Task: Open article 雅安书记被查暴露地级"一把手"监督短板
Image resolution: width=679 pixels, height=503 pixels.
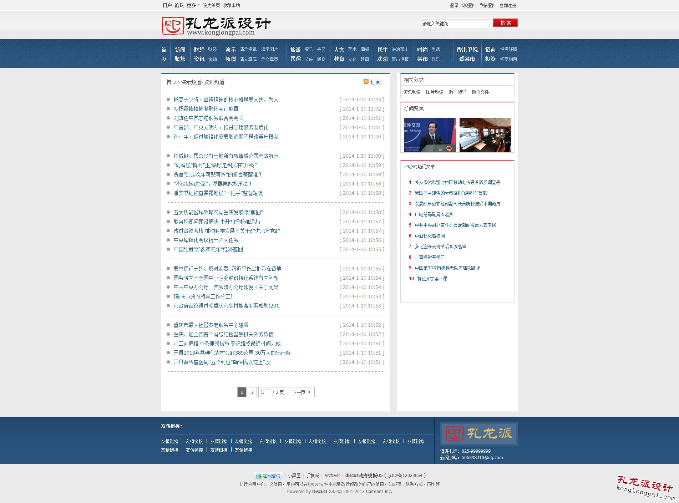Action: [x=218, y=193]
